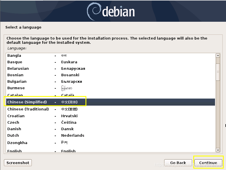The height and width of the screenshot is (170, 226).
Task: Choose Dzongkha from the language list
Action: 111,143
